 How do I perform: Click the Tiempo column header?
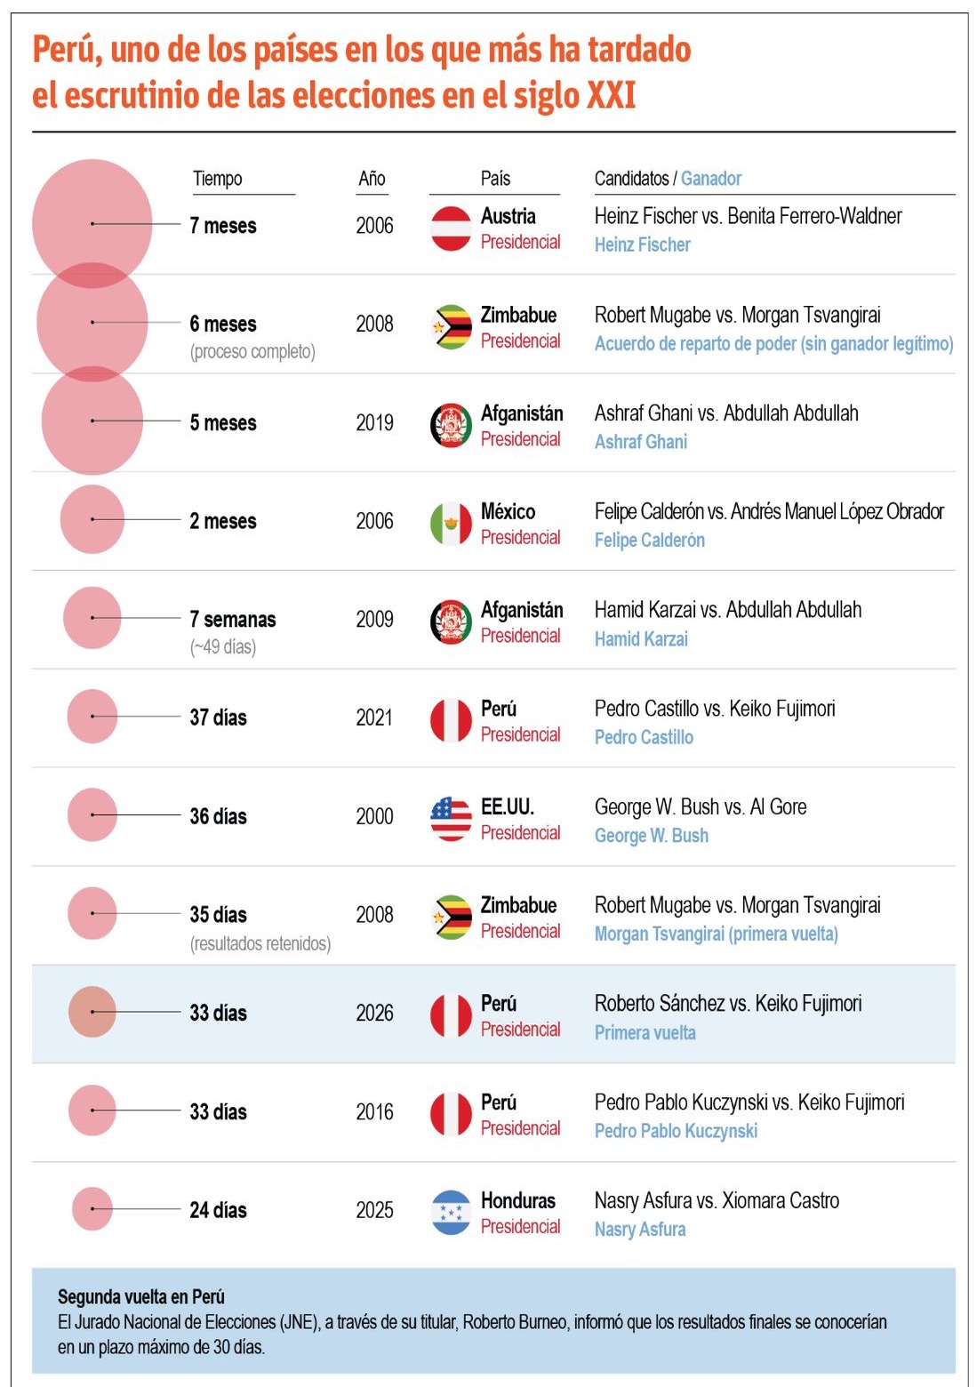pos(218,179)
